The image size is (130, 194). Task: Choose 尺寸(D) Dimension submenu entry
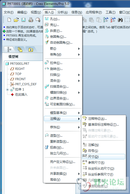(104, 157)
